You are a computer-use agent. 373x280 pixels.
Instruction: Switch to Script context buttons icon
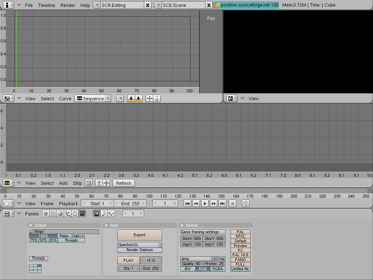pyautogui.click(x=53, y=214)
